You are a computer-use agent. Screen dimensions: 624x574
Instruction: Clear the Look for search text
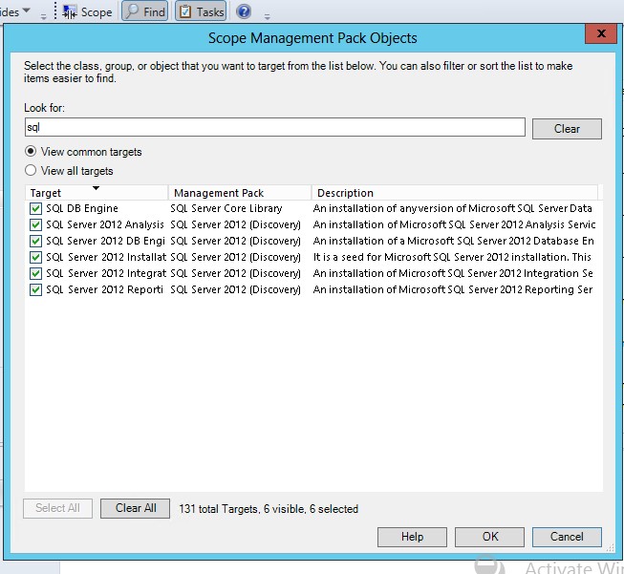click(567, 129)
